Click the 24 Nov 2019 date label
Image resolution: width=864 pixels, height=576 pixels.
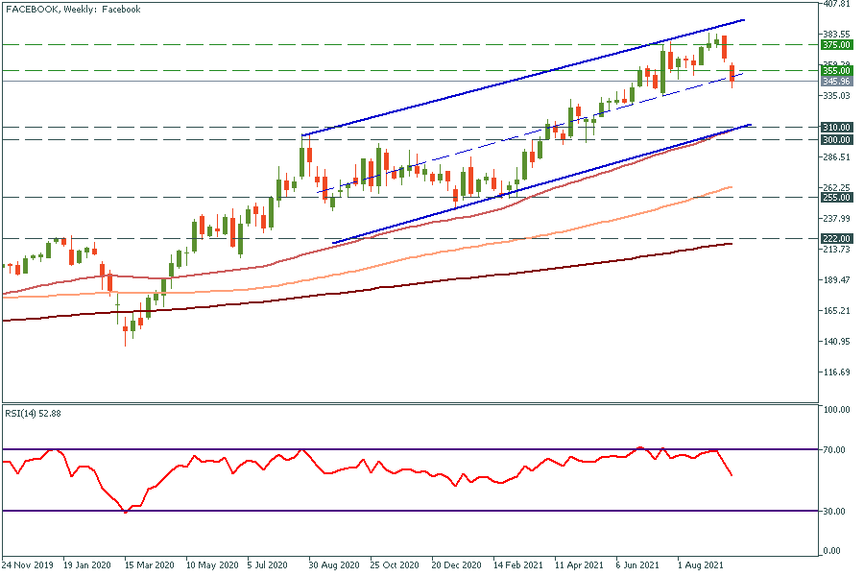point(27,565)
